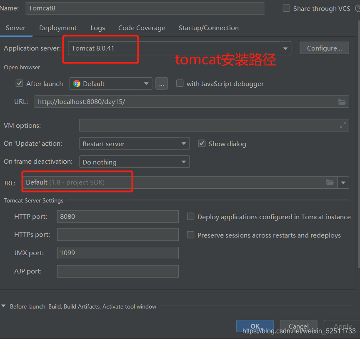Click the folder icon in JRE field
360x339 pixels.
tap(330, 182)
